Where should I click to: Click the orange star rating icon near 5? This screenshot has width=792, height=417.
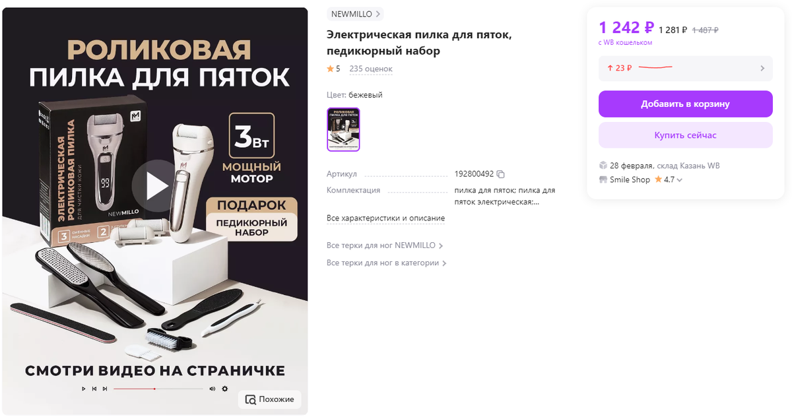click(330, 69)
